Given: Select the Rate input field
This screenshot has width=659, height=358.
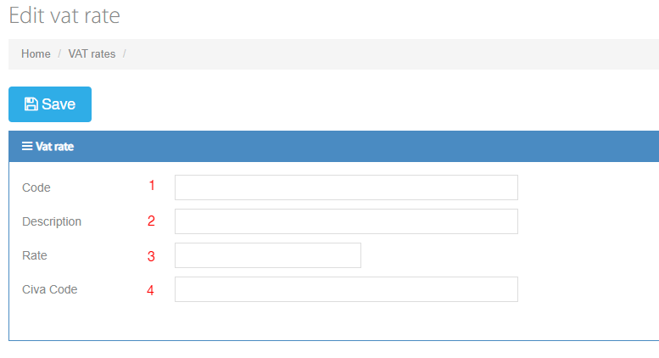Looking at the screenshot, I should click(267, 255).
